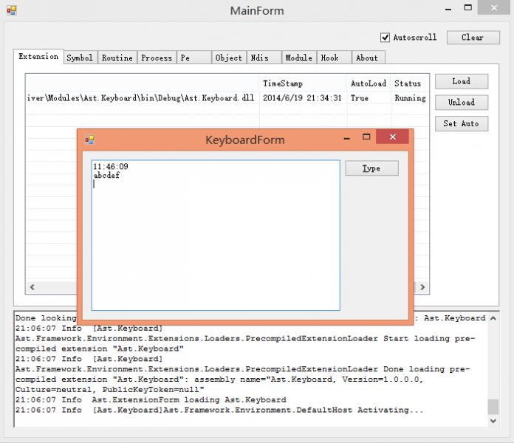Open the Object tab

point(229,58)
